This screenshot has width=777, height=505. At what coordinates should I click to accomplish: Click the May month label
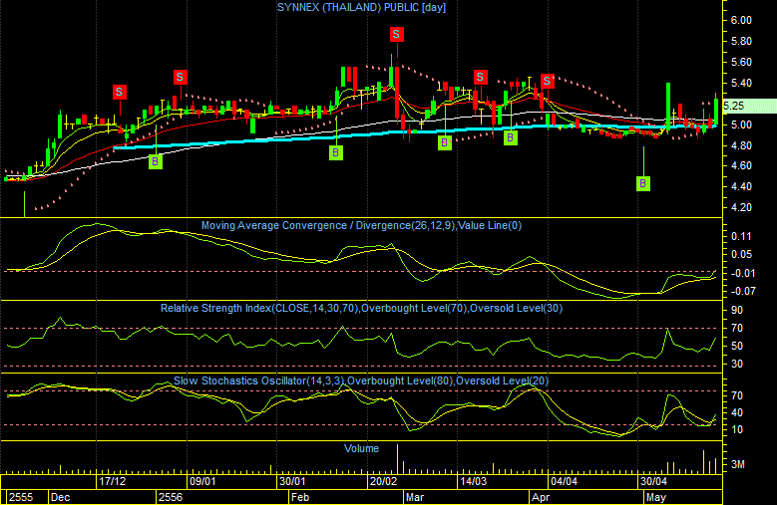656,497
